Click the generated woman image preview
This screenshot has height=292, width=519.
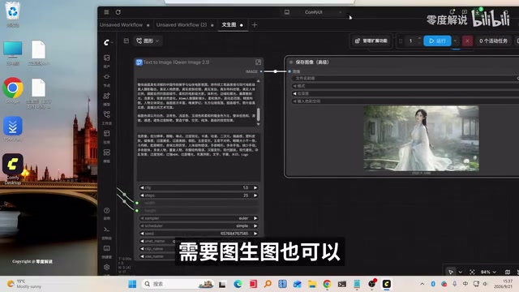click(421, 139)
